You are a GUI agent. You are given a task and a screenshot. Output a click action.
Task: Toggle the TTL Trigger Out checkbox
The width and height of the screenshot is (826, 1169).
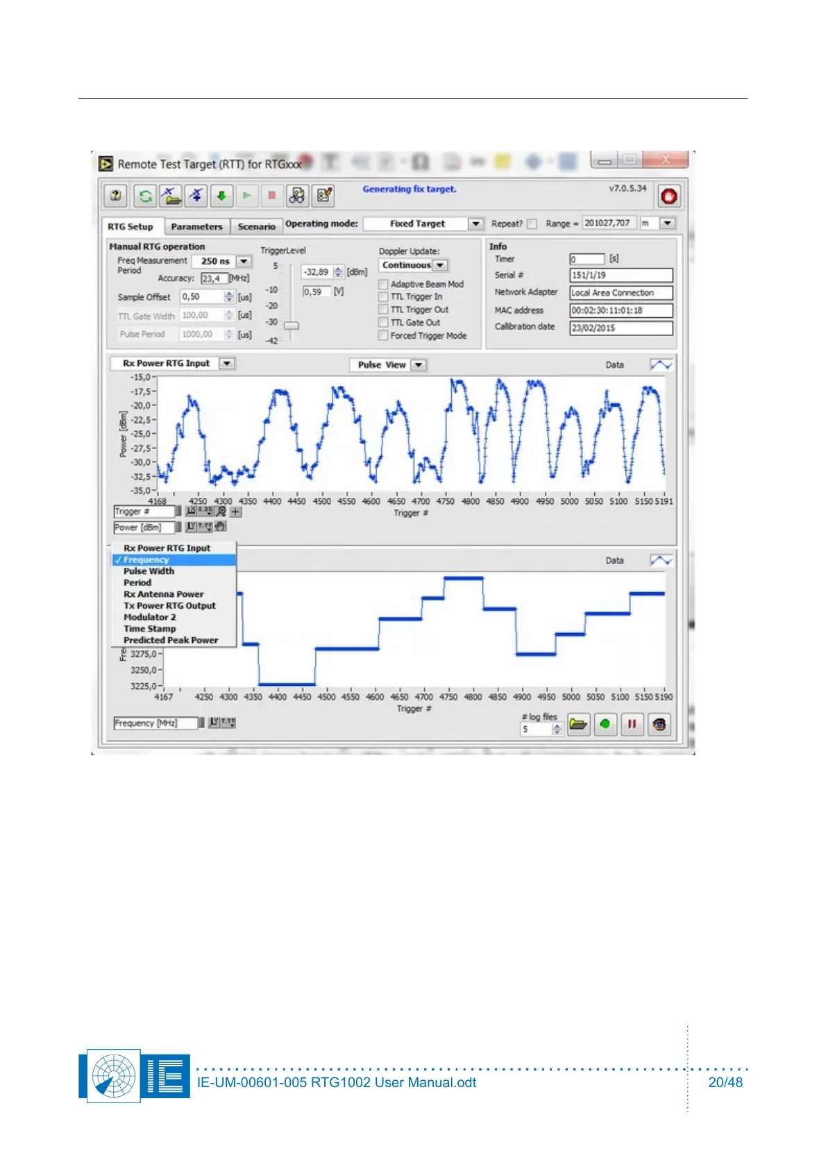(x=383, y=310)
